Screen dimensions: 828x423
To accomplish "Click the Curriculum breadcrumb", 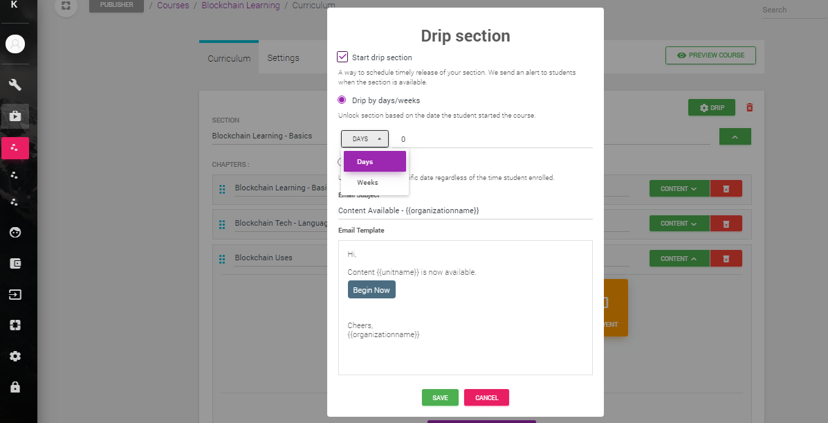I will (x=313, y=6).
